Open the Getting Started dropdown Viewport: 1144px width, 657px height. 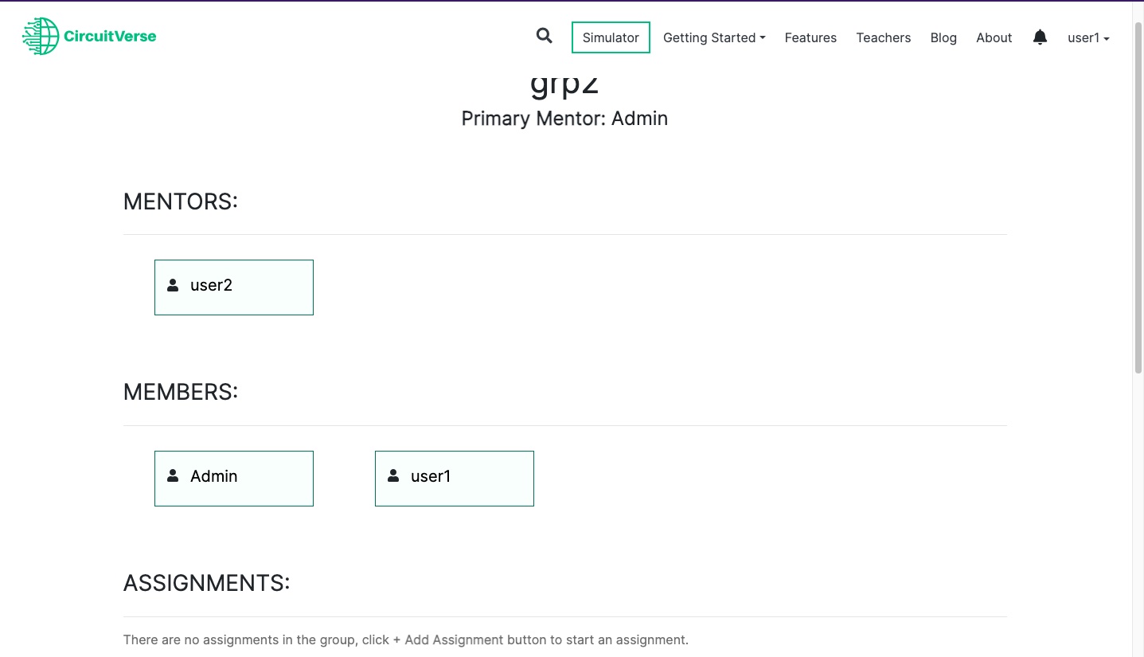pyautogui.click(x=713, y=37)
